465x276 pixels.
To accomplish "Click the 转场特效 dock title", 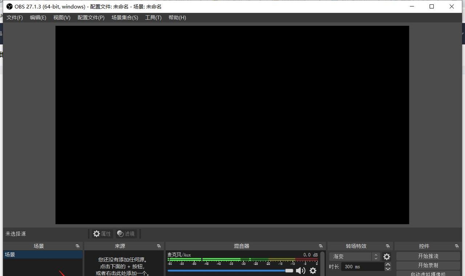I will [356, 246].
